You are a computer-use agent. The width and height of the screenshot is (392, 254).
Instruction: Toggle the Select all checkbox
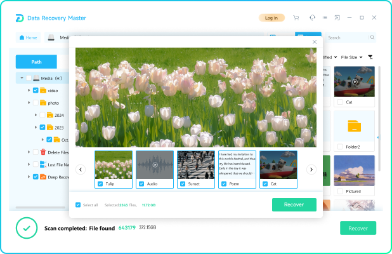tap(78, 204)
